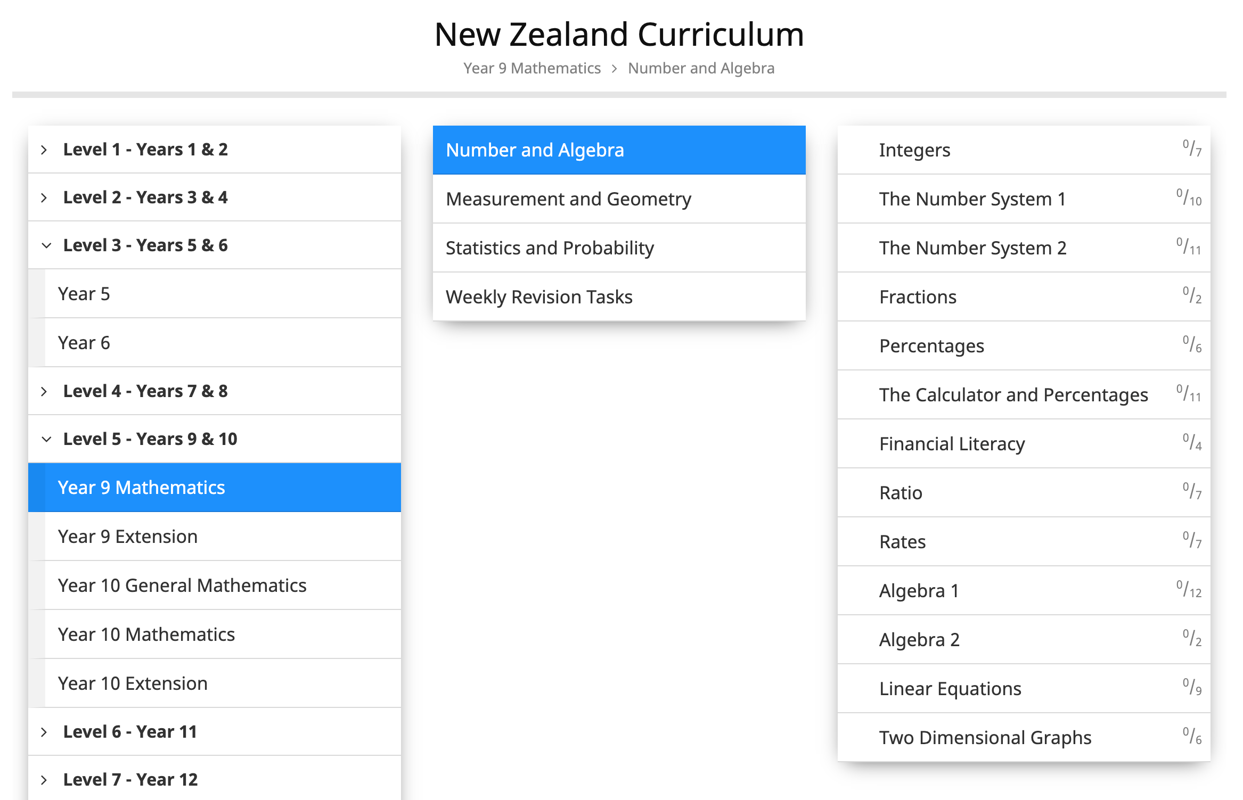Select the Financial Literacy topic
Image resolution: width=1243 pixels, height=800 pixels.
(952, 443)
